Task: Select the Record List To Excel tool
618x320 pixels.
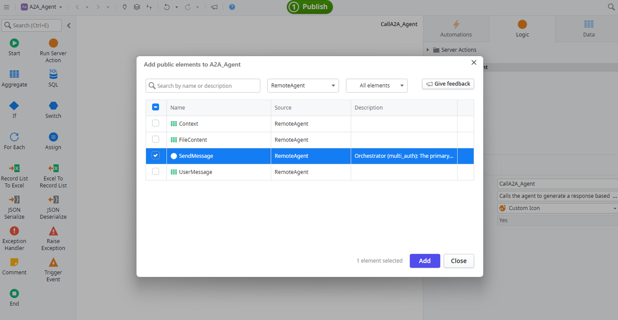Action: click(14, 176)
